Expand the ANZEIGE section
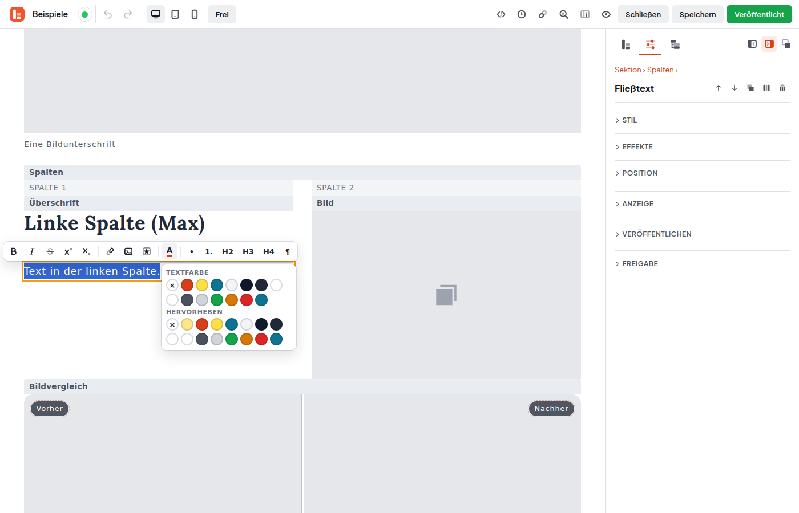This screenshot has width=799, height=513. tap(702, 204)
